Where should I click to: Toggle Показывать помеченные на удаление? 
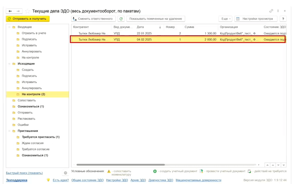pyautogui.click(x=155, y=19)
